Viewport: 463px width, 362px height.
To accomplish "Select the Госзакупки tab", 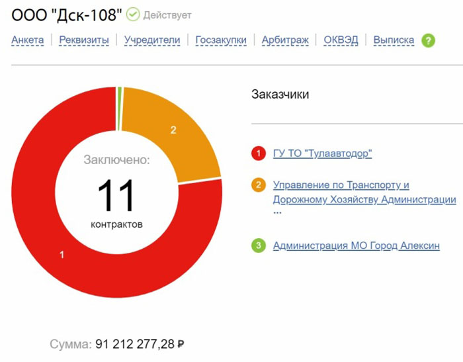I will point(221,40).
